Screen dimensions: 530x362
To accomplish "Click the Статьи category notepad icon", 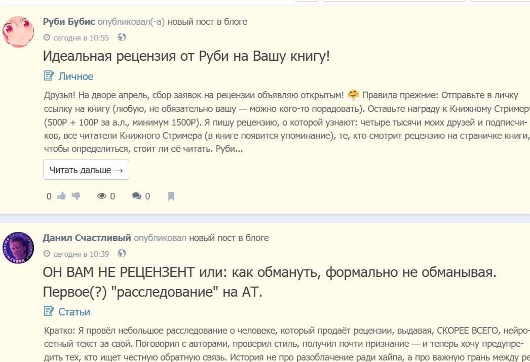I will [49, 311].
